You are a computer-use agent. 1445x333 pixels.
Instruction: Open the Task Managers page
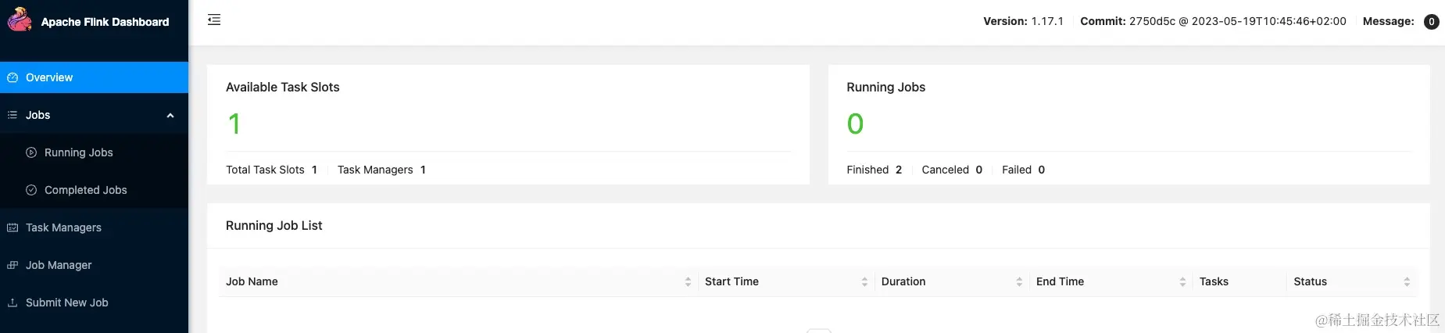[94, 227]
